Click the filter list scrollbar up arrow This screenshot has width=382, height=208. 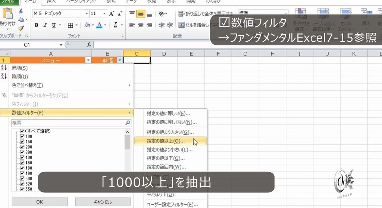click(128, 132)
